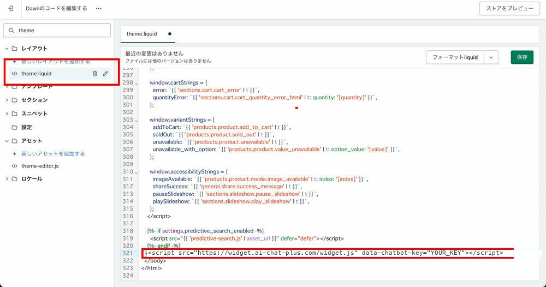Viewport: 546px width, 287px height.
Task: Click the code icon beside theme-editor.js
Action: [x=14, y=166]
